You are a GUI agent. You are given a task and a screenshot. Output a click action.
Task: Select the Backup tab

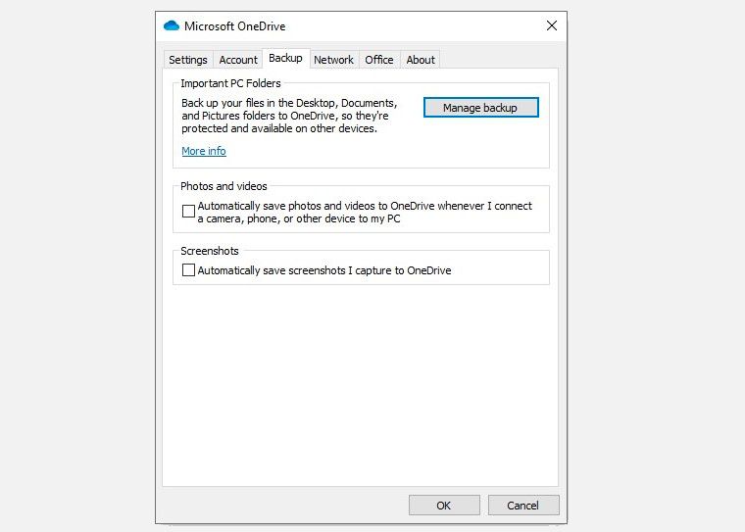(285, 59)
